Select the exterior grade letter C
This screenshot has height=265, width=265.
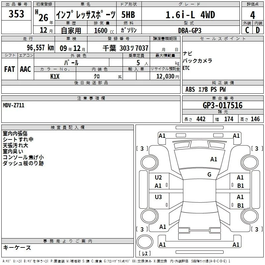(247, 30)
